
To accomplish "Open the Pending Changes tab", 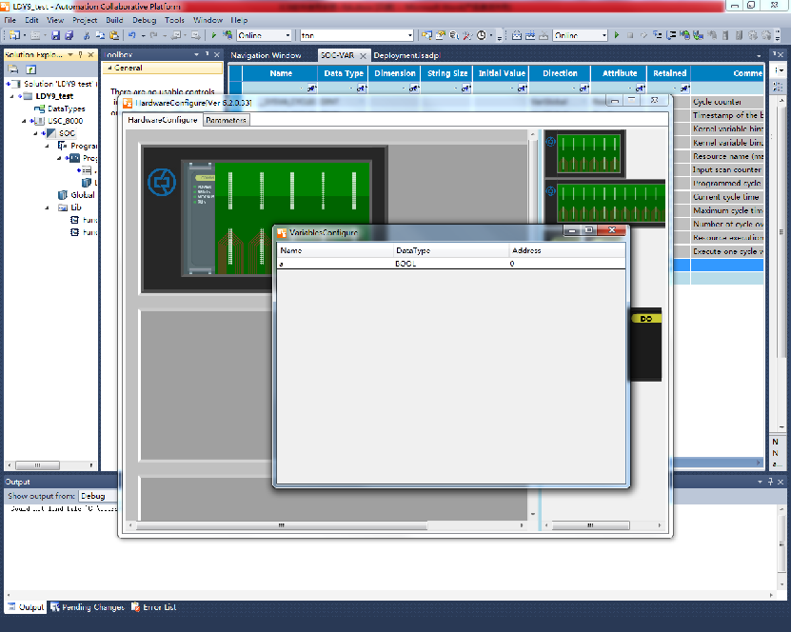I will point(87,607).
